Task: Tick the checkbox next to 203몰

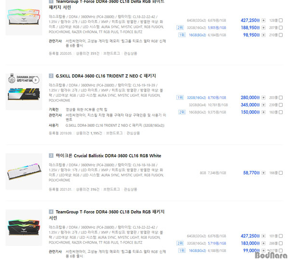Action: coord(281,98)
